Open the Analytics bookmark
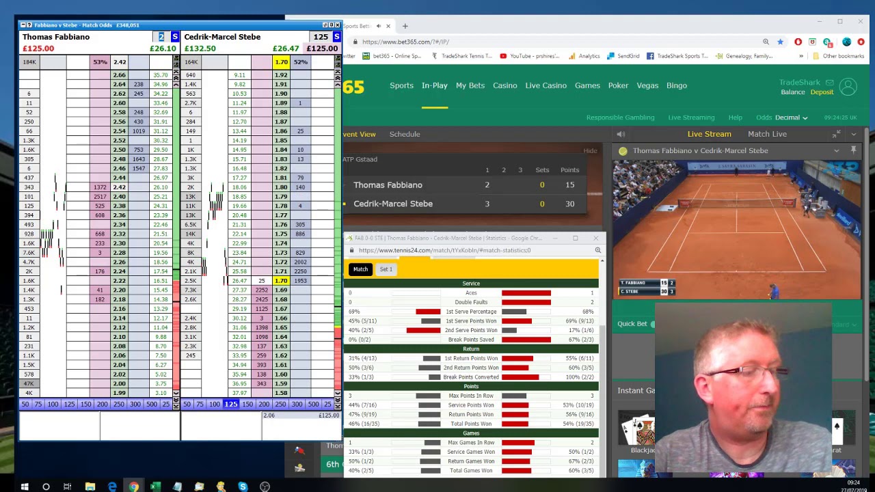The width and height of the screenshot is (875, 492). tap(584, 56)
